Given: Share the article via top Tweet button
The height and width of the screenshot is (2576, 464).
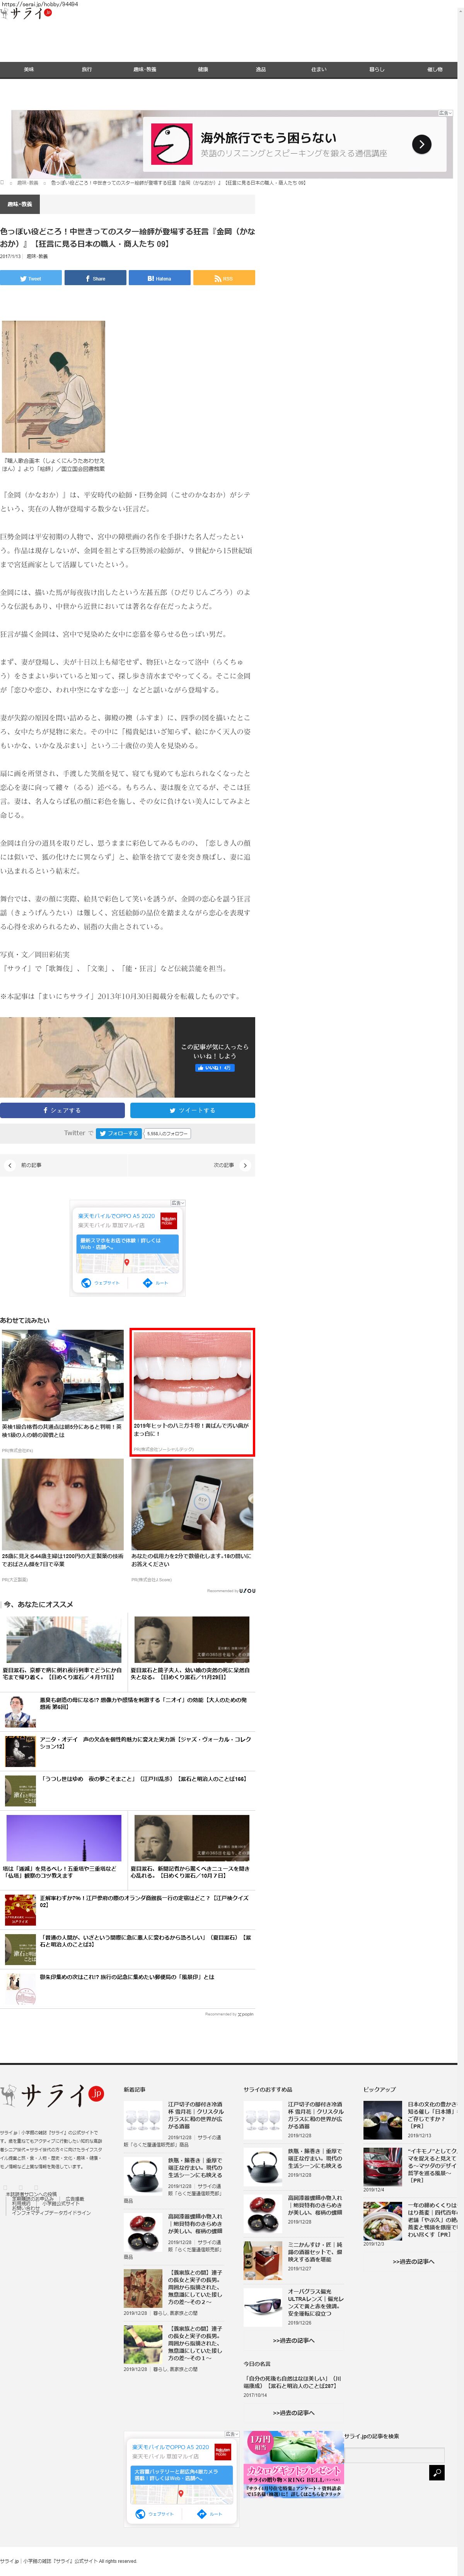Looking at the screenshot, I should (31, 278).
